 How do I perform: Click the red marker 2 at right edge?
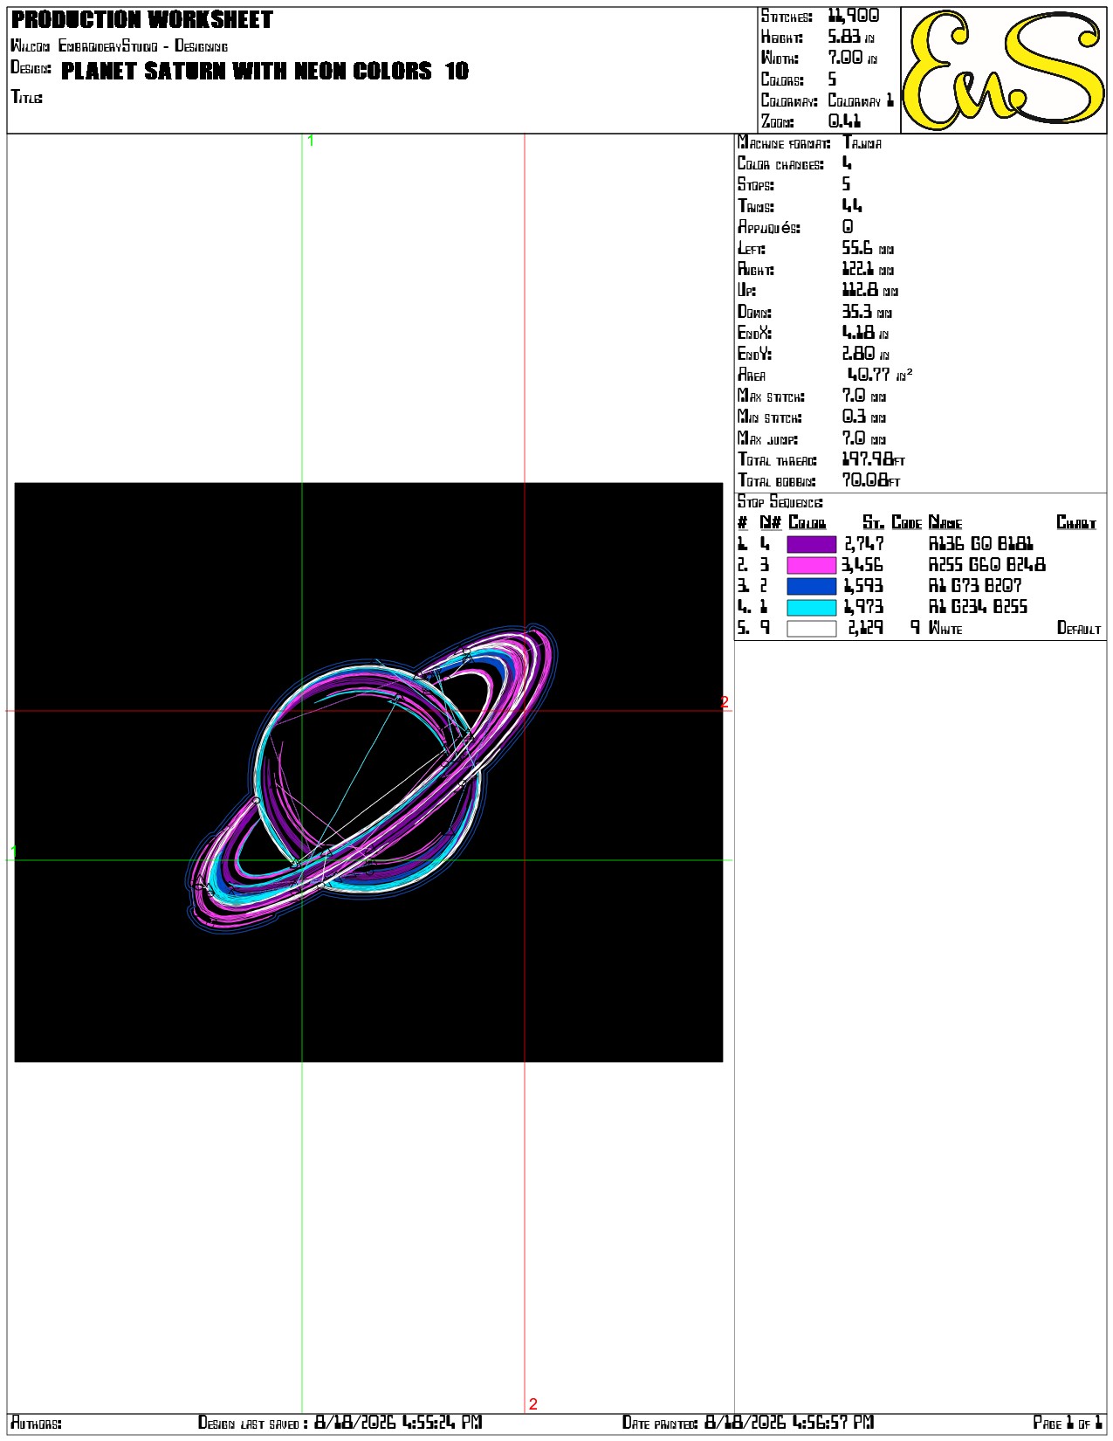tap(725, 702)
